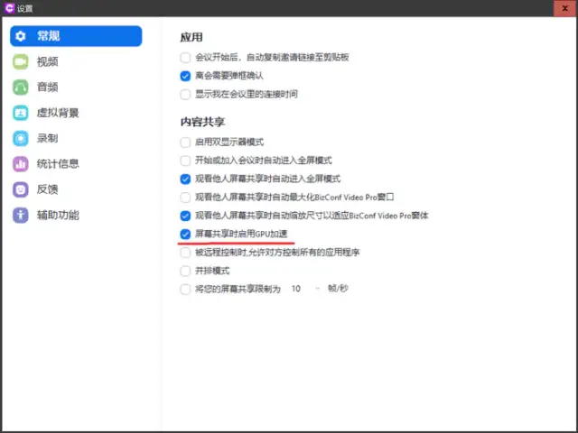Uncheck 离会需要弹框确认 option
578x433 pixels.
[186, 76]
